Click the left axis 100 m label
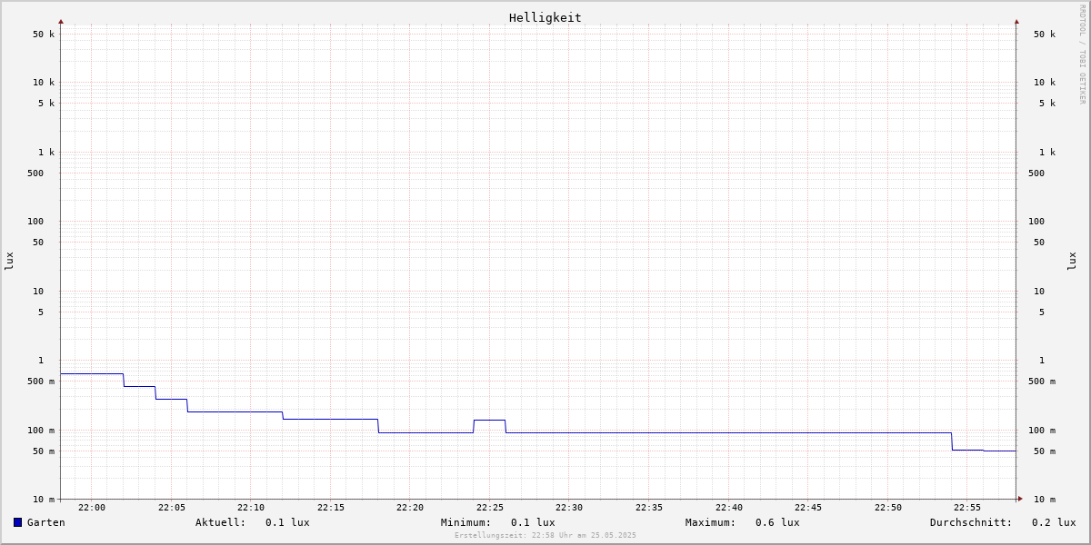1091x545 pixels. click(x=41, y=431)
